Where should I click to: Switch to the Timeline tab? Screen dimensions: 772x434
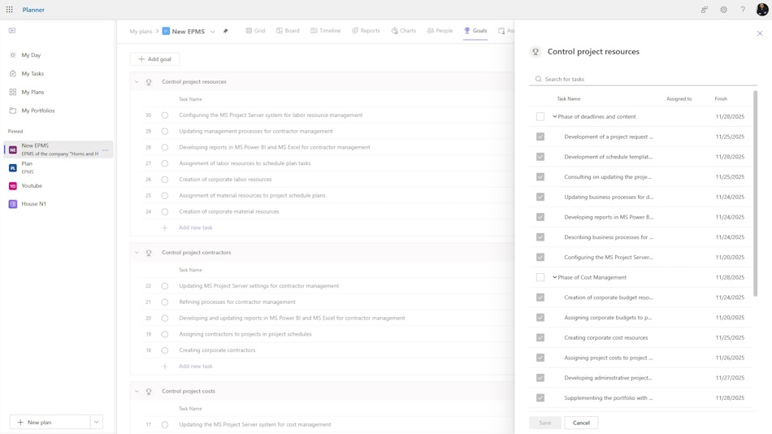coord(325,31)
